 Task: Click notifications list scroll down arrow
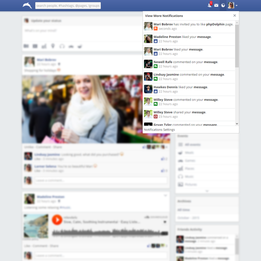click(x=237, y=124)
